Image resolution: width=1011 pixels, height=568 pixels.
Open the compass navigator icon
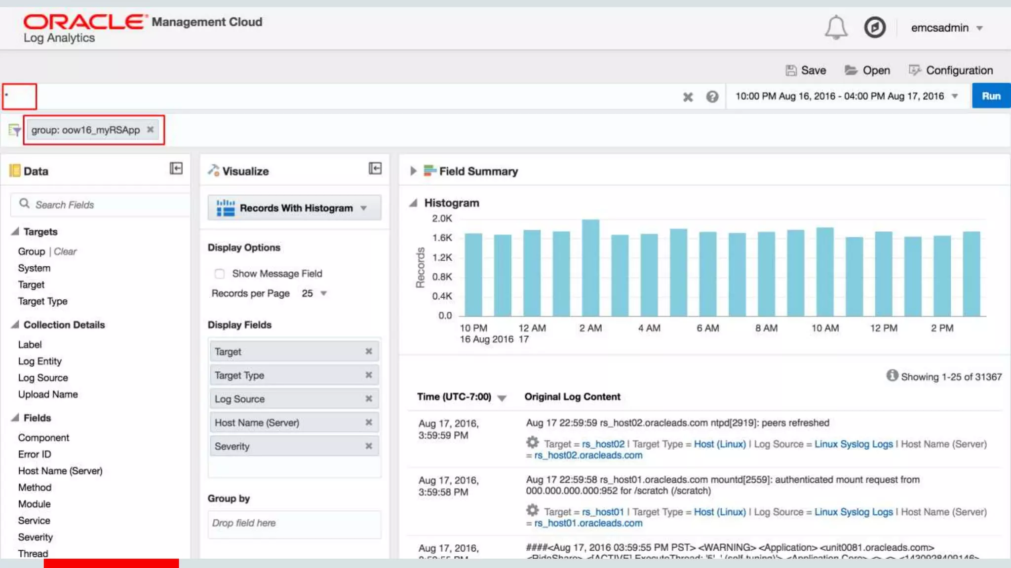(x=875, y=28)
